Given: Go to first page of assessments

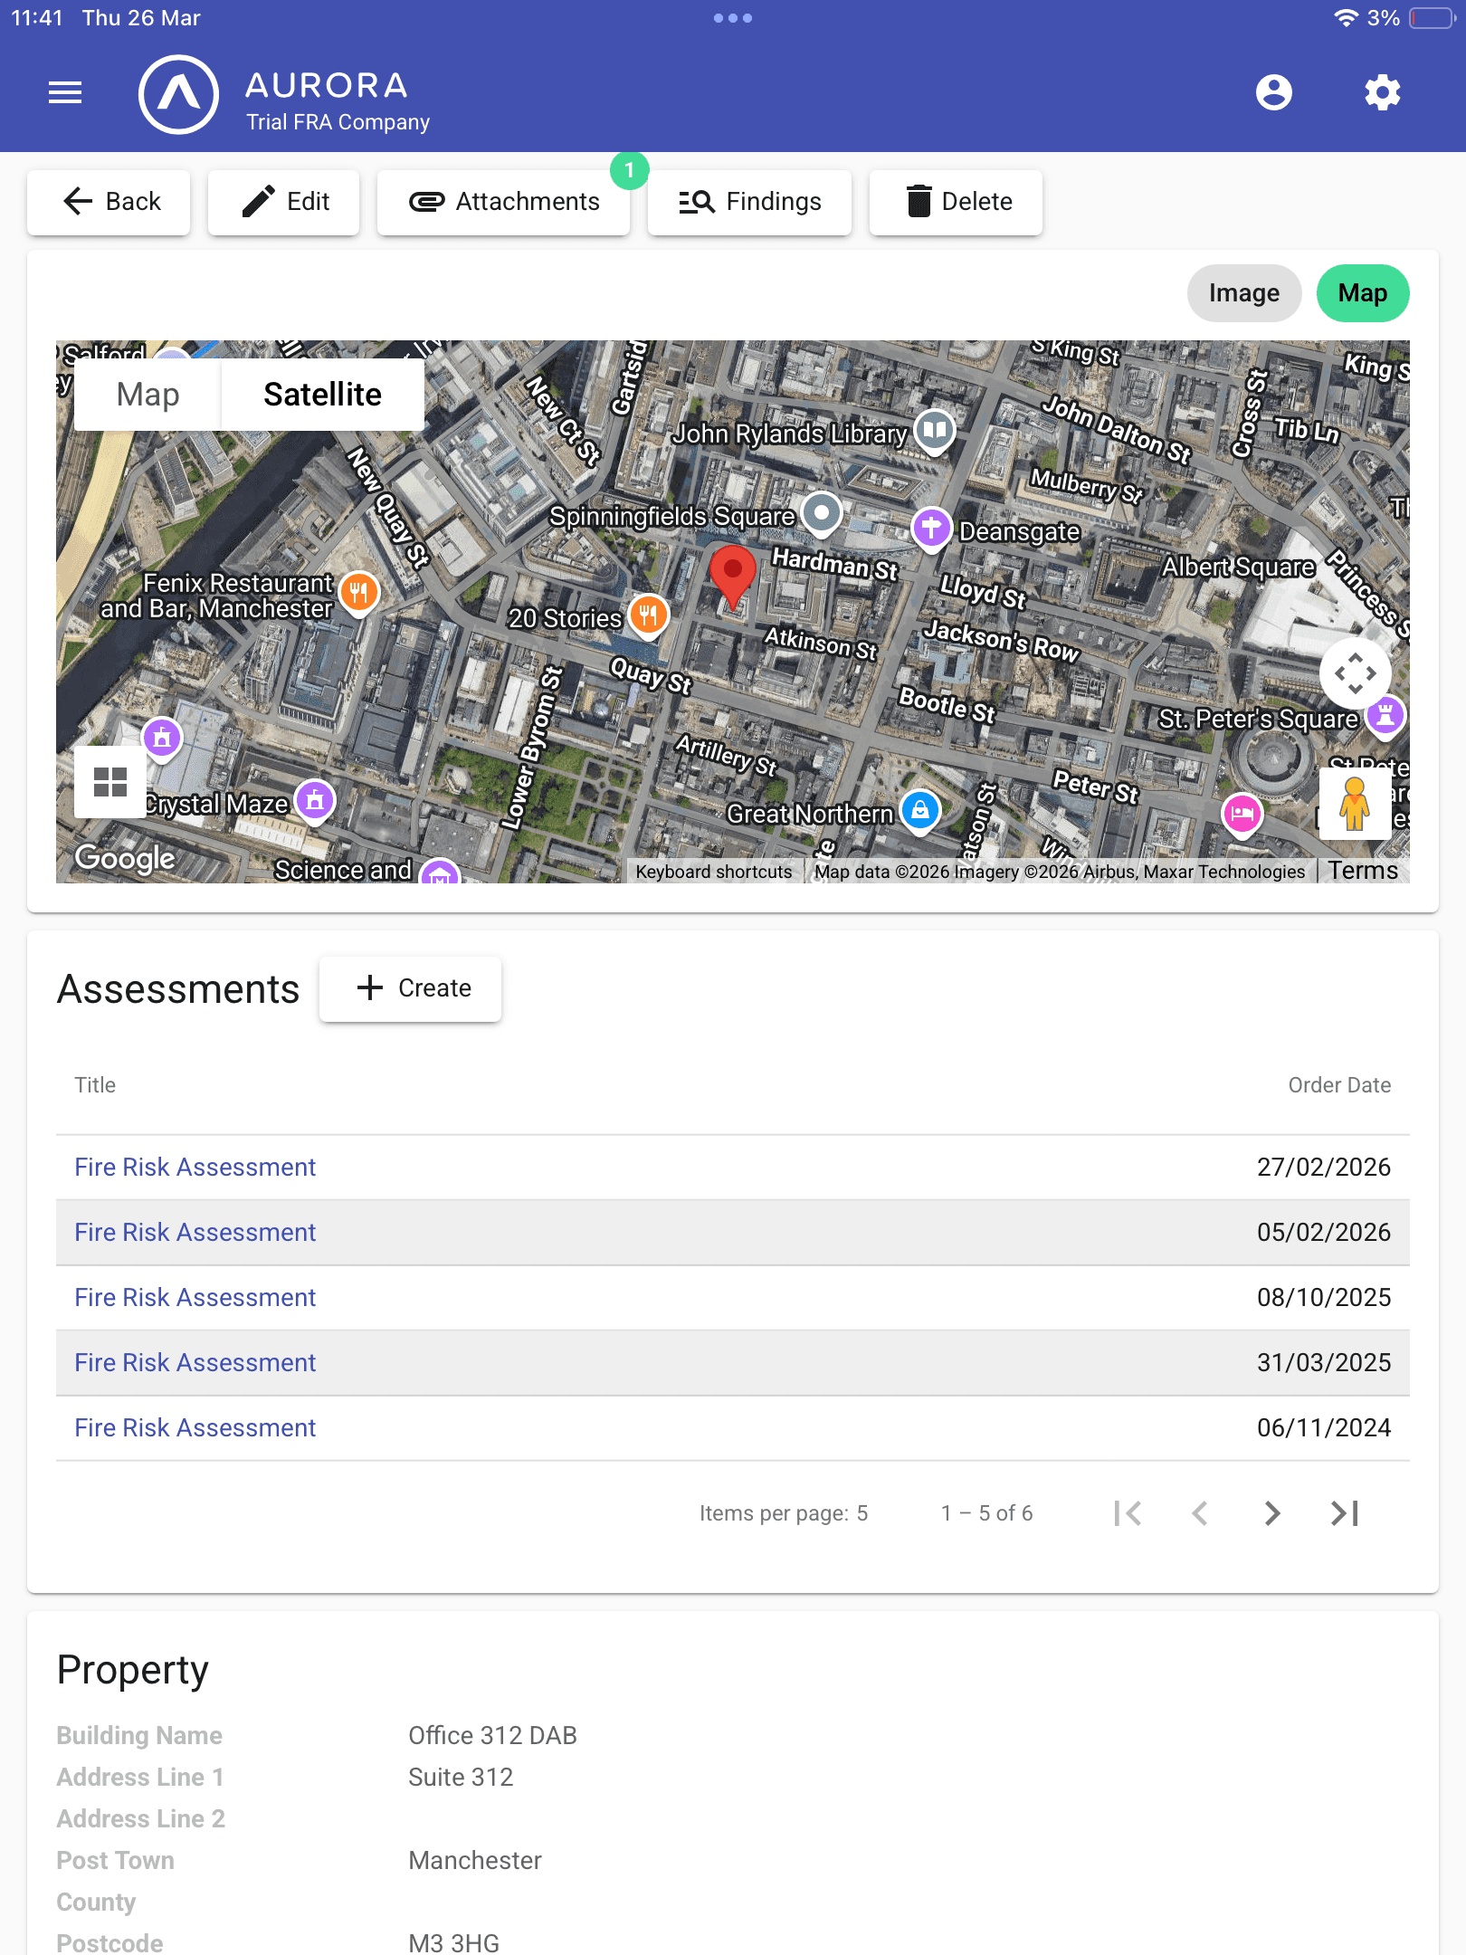Looking at the screenshot, I should coord(1128,1513).
